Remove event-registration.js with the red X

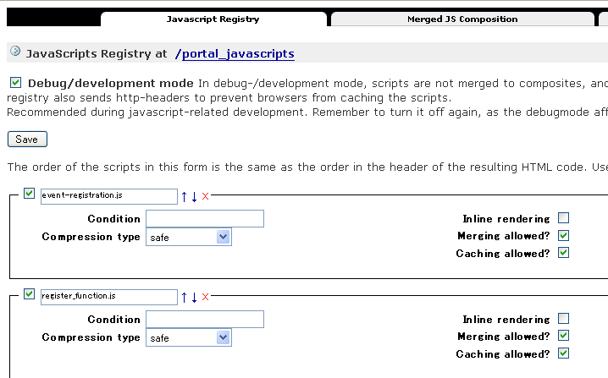point(206,197)
